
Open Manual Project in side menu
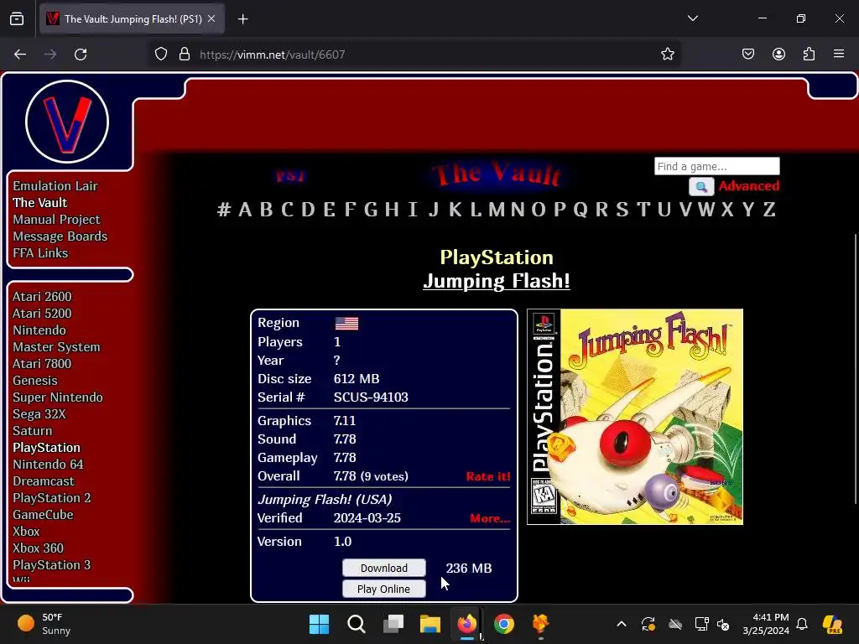[56, 220]
